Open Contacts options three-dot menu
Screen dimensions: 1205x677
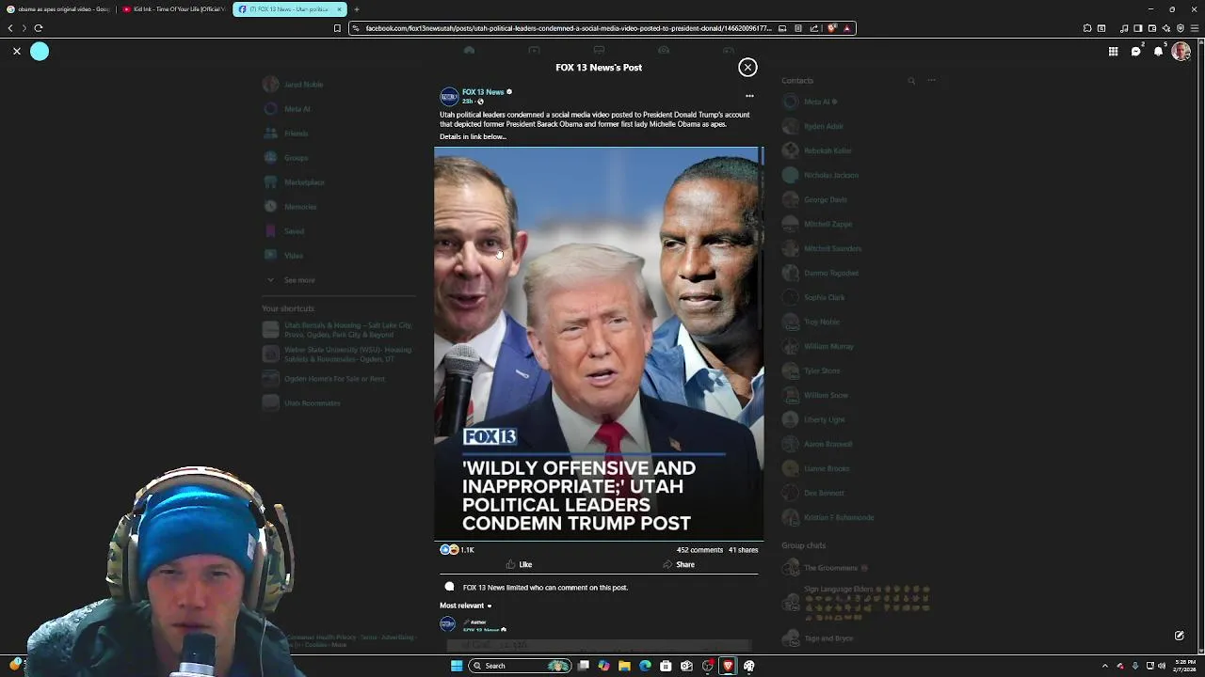pos(931,81)
